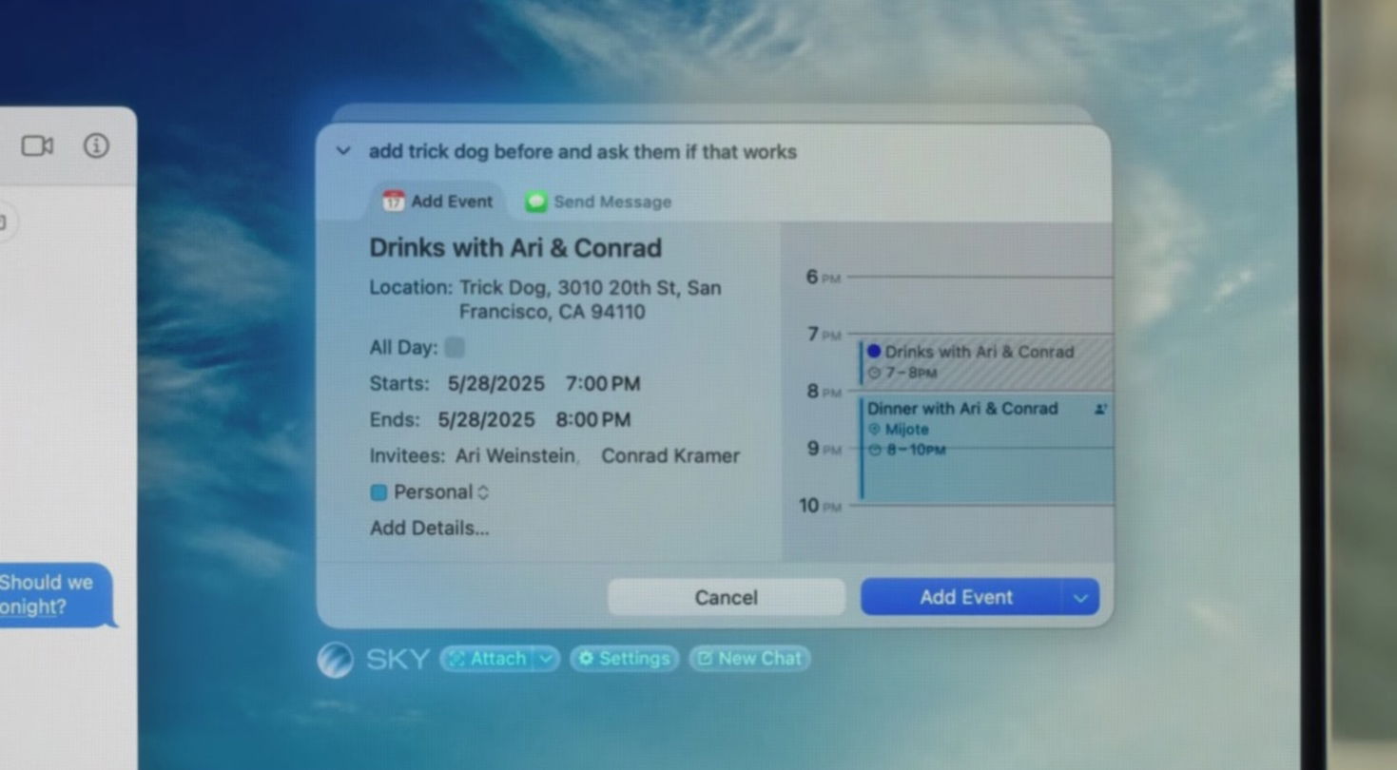Image resolution: width=1397 pixels, height=770 pixels.
Task: Click the calendar icon on the Add Event tab
Action: (x=393, y=202)
